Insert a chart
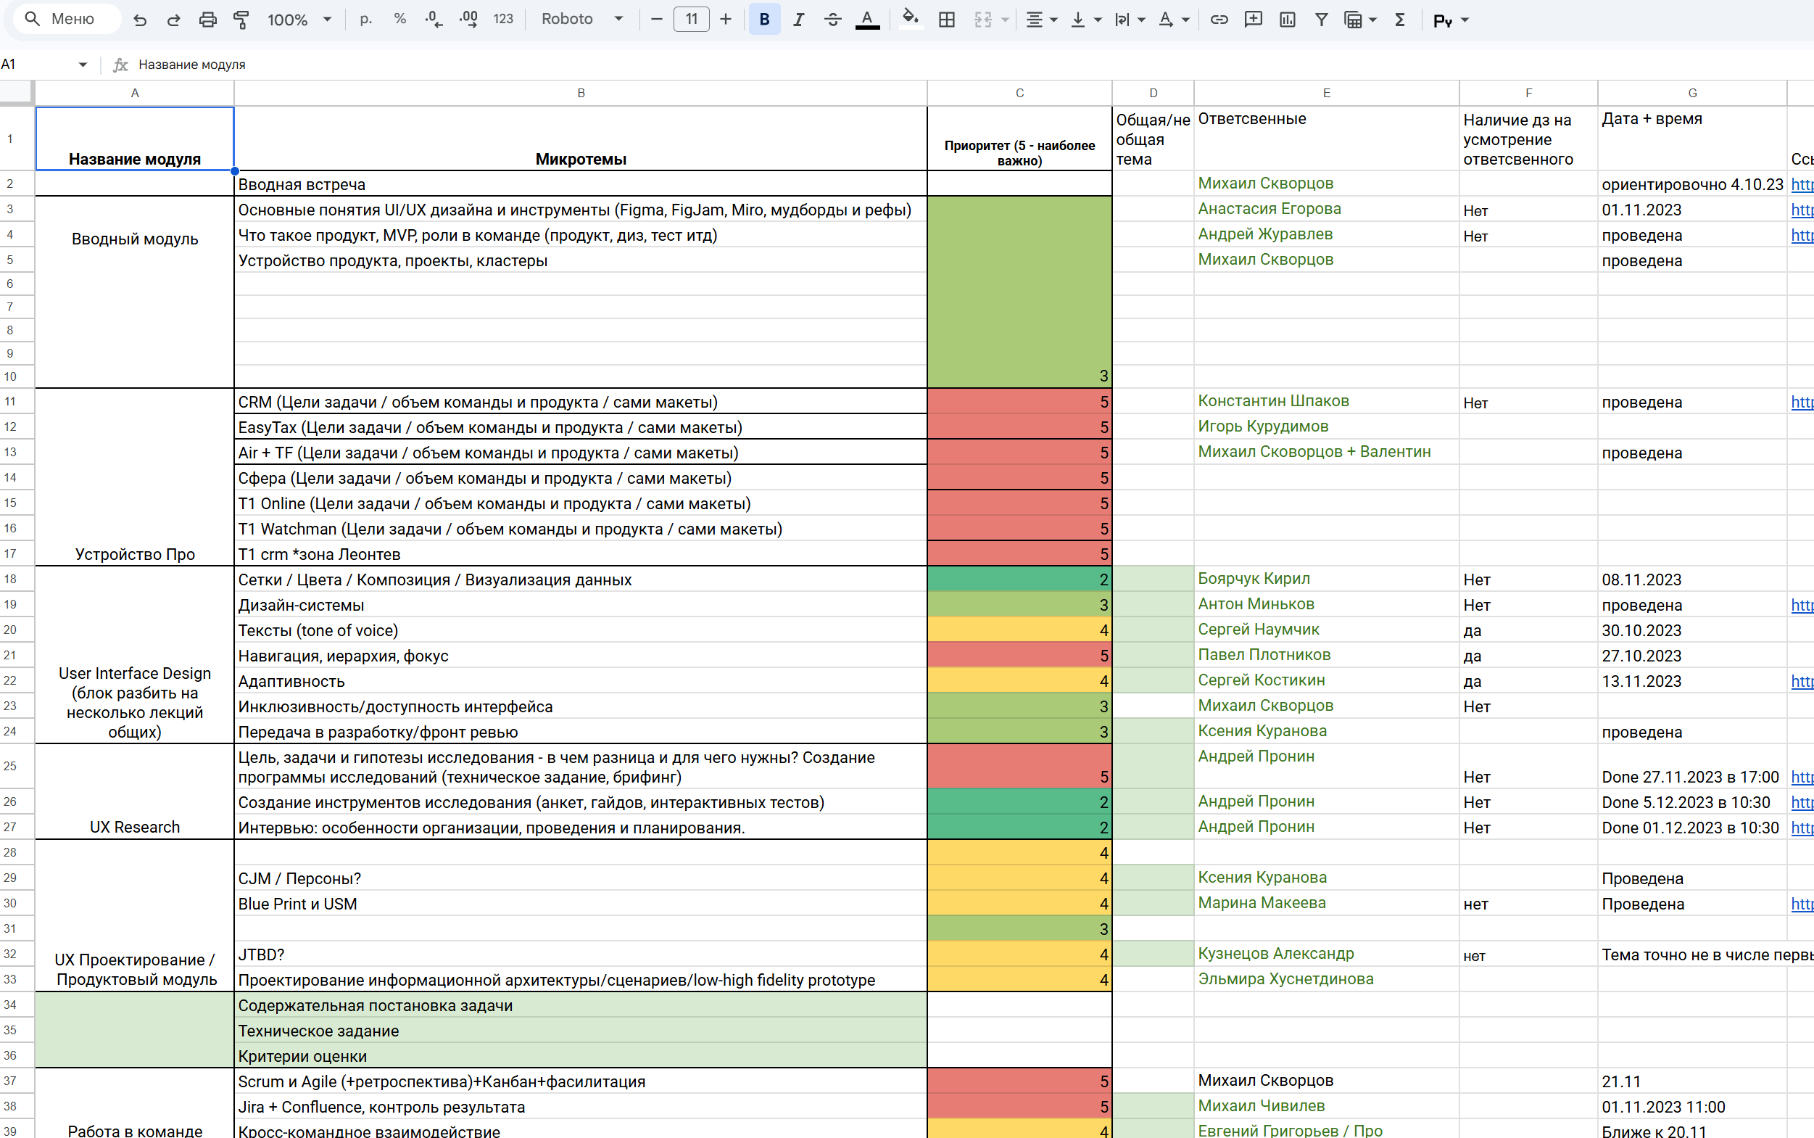The image size is (1814, 1138). tap(1288, 20)
